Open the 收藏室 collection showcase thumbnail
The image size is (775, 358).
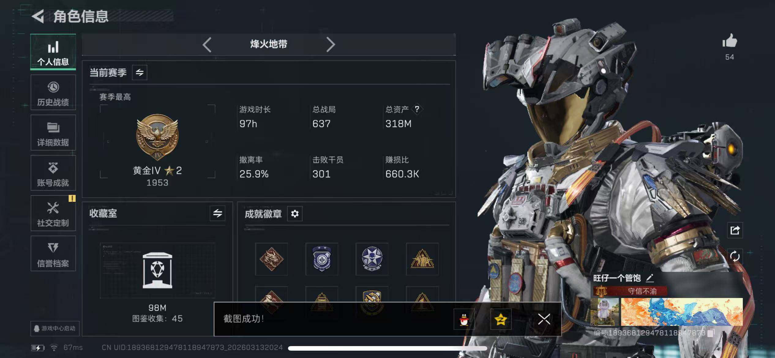(x=158, y=270)
